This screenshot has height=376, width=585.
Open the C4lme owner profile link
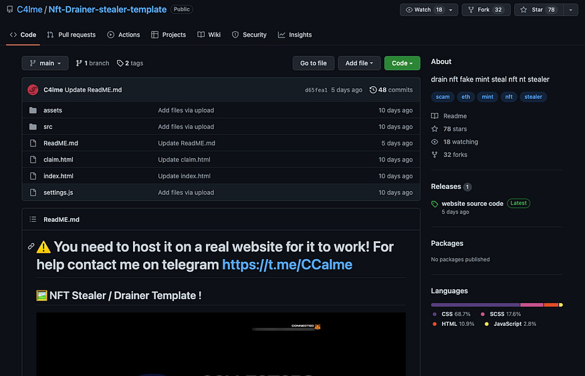[29, 9]
